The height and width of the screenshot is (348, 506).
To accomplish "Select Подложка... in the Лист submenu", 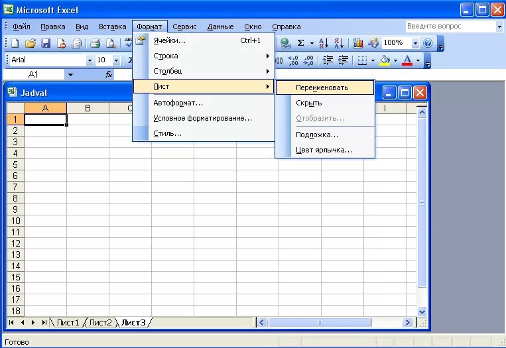I will tap(325, 135).
